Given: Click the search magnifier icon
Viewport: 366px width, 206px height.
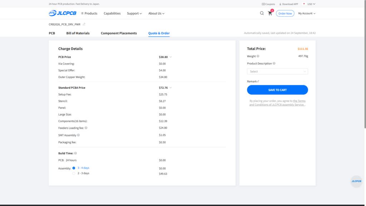Looking at the screenshot, I should (x=262, y=13).
